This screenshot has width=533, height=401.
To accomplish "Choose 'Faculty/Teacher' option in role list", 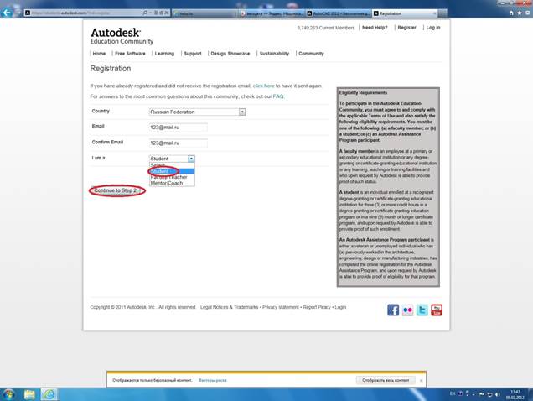I will [172, 177].
